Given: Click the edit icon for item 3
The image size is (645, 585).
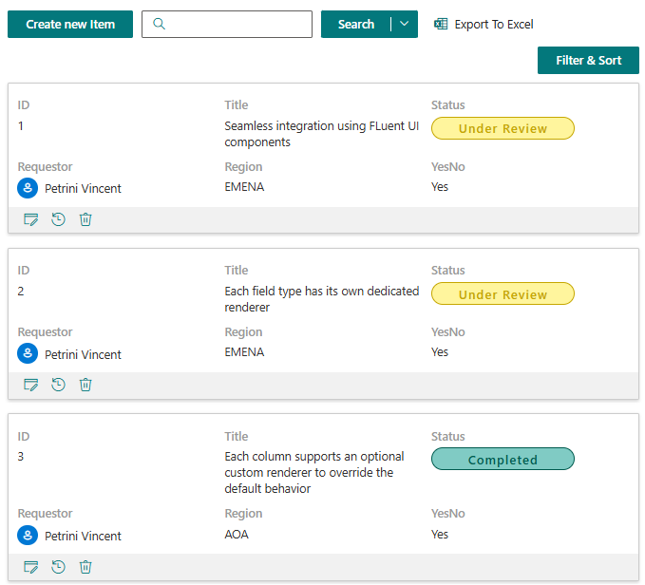Looking at the screenshot, I should click(30, 567).
